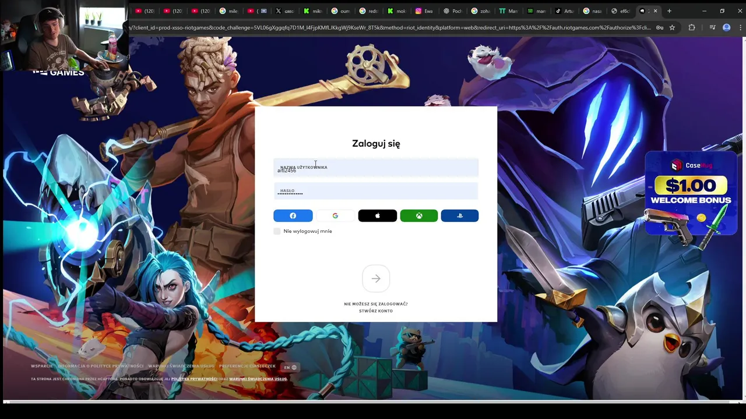The height and width of the screenshot is (419, 746).
Task: Switch to the X 'grec' tab
Action: (284, 11)
